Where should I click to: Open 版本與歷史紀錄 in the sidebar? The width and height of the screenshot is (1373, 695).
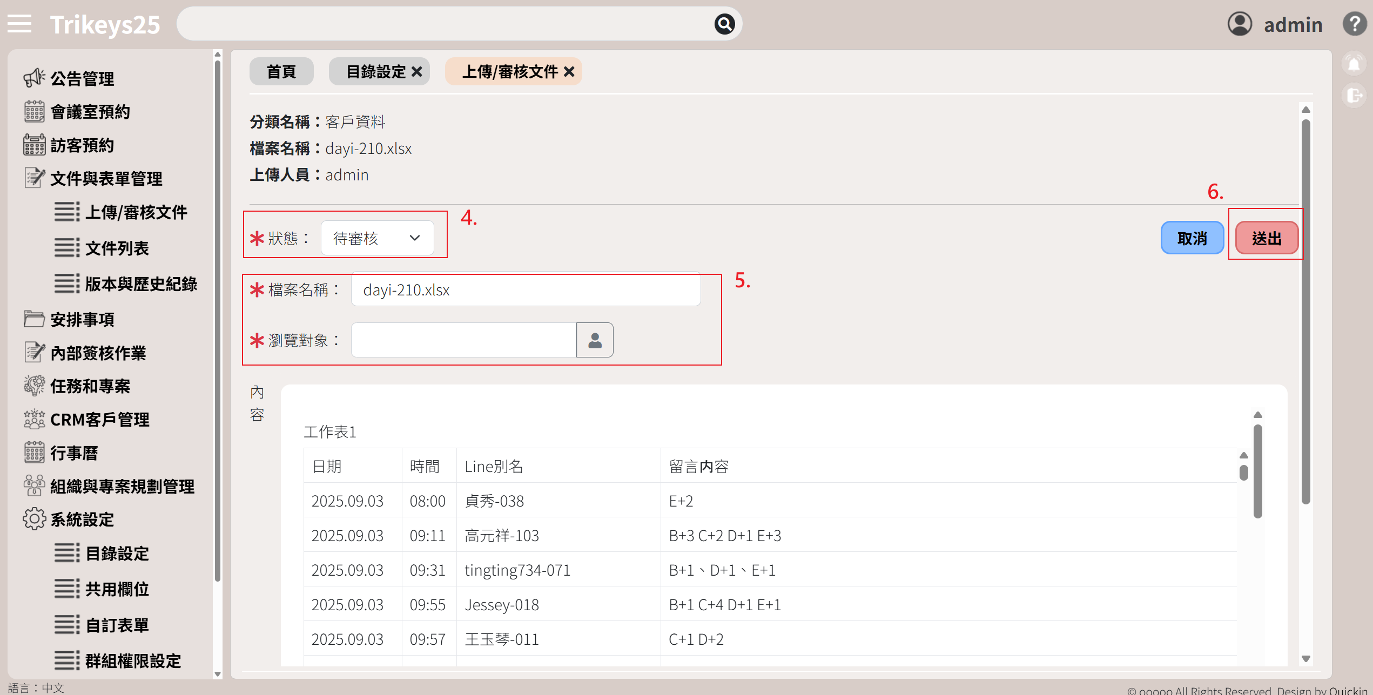click(x=141, y=284)
